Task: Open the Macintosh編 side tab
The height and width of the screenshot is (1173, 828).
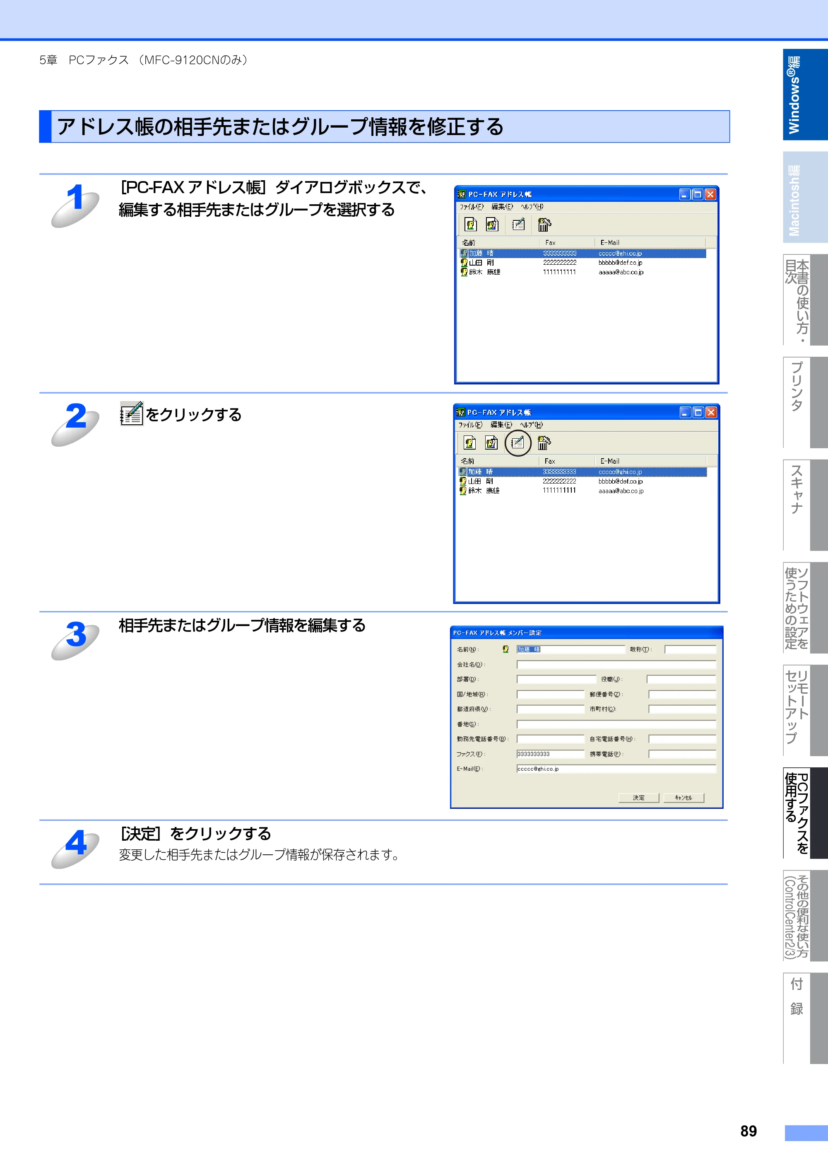Action: point(805,197)
